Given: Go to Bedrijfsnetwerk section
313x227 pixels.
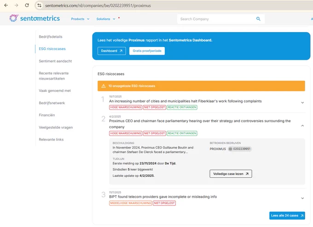Looking at the screenshot, I should click(52, 103).
